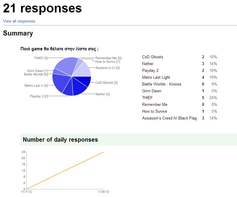Click the 11/8/13 date on the chart axis
237x197 pixels.
tap(103, 192)
